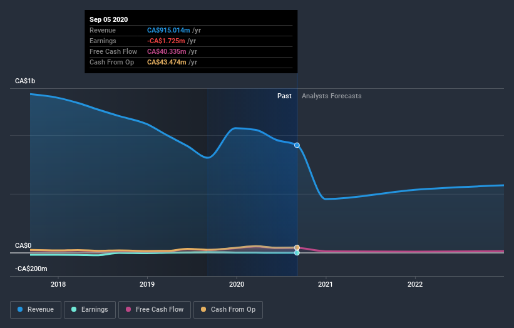Select the 2022 x-axis label
514x328 pixels.
(415, 284)
